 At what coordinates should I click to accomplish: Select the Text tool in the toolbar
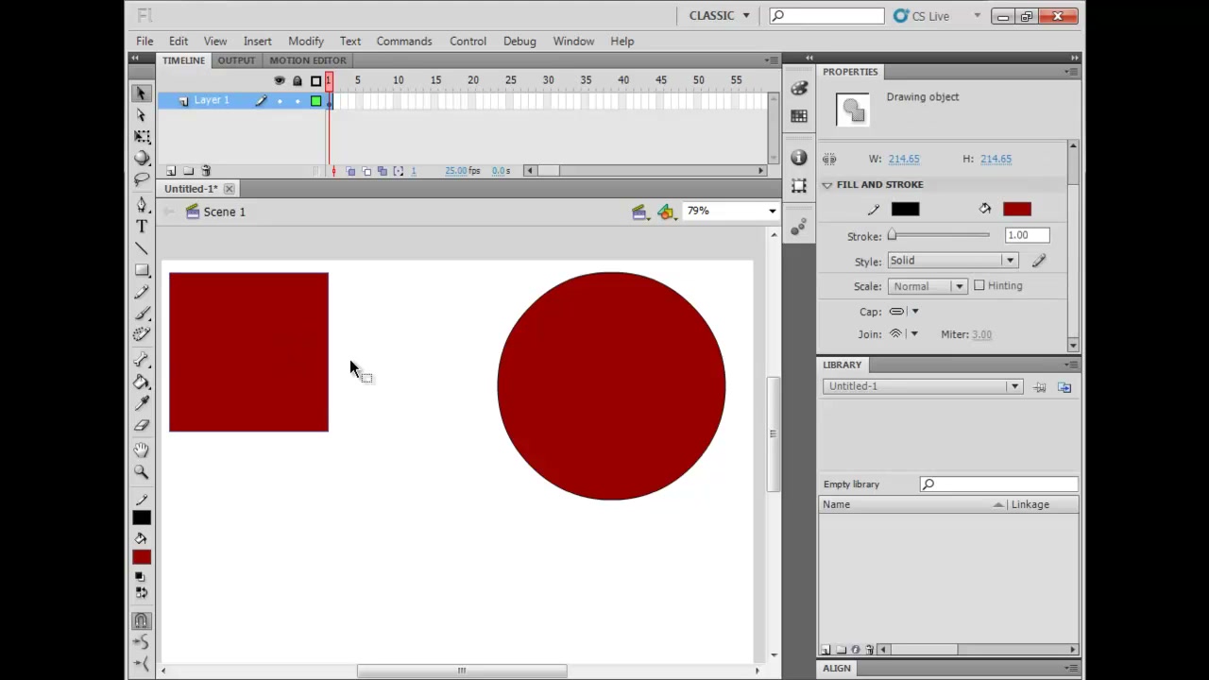click(142, 227)
